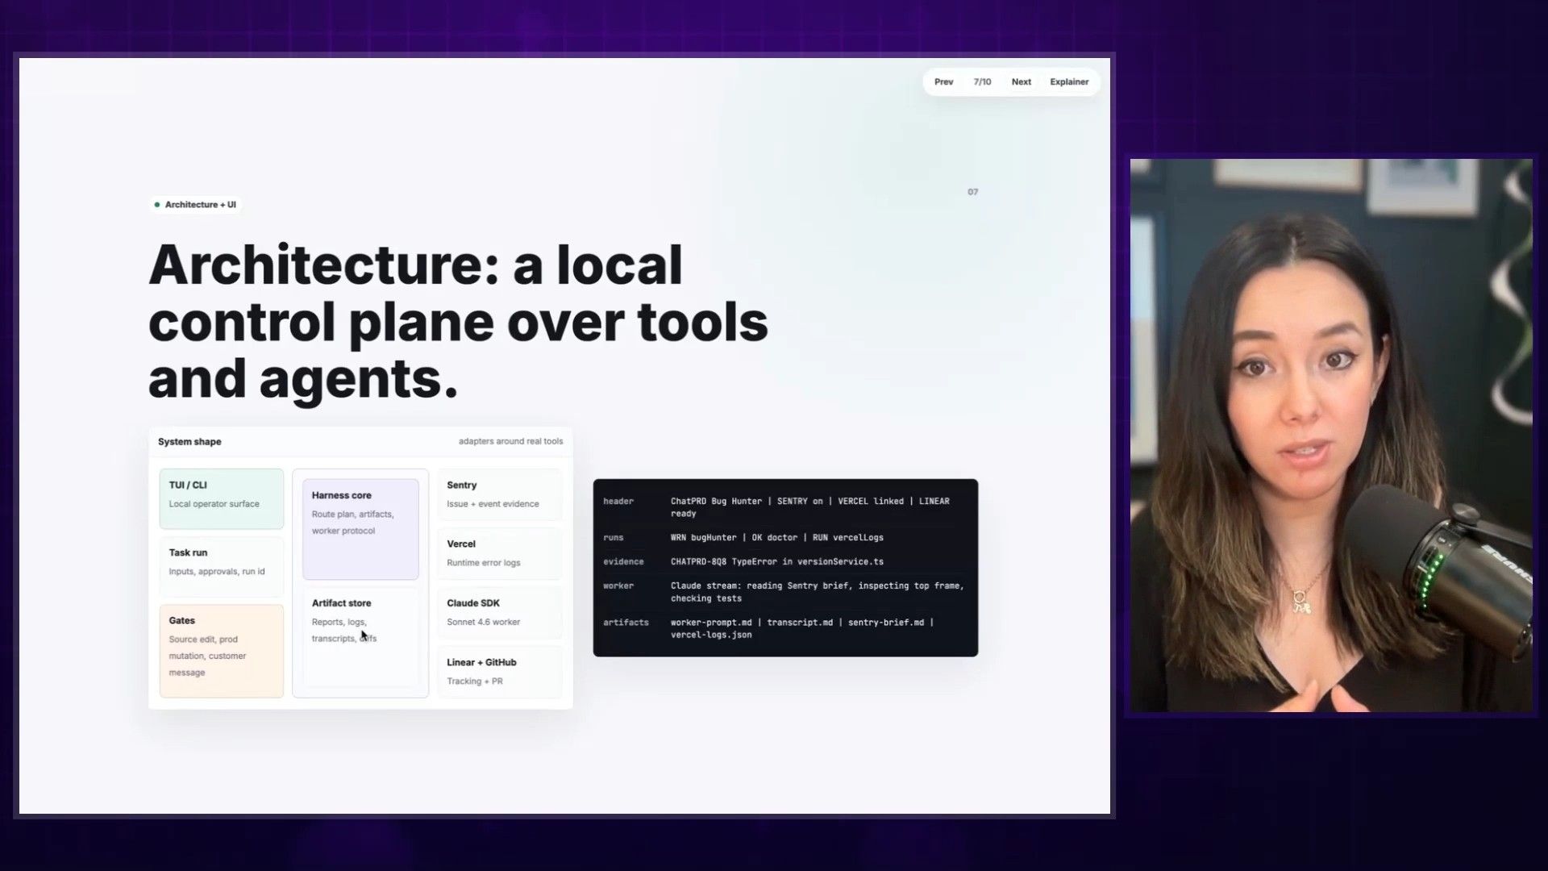The width and height of the screenshot is (1548, 871).
Task: Select the TUI / CLI card
Action: tap(222, 498)
